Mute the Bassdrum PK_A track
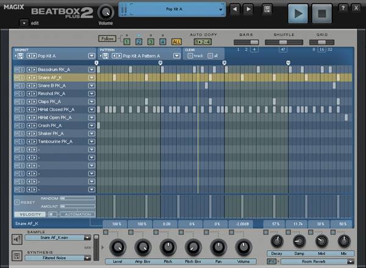 click(17, 69)
